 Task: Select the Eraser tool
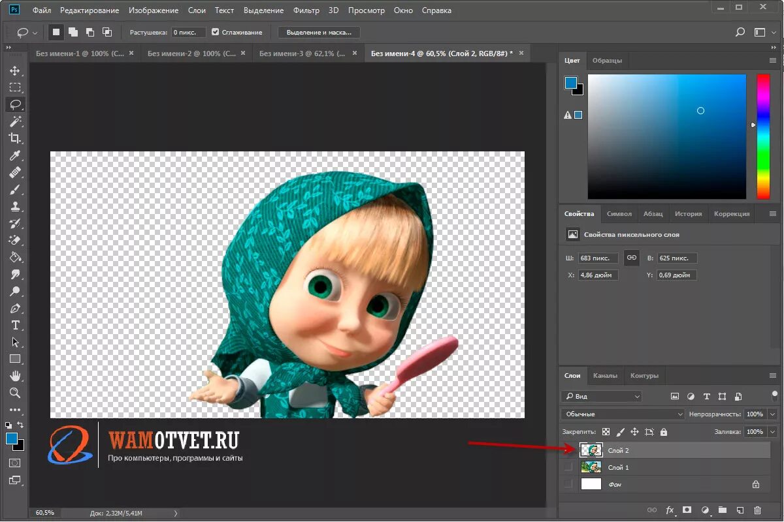coord(15,240)
